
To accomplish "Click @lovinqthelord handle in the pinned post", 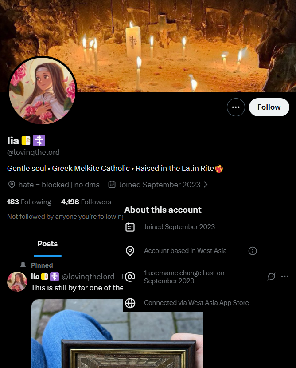I will tap(88, 277).
